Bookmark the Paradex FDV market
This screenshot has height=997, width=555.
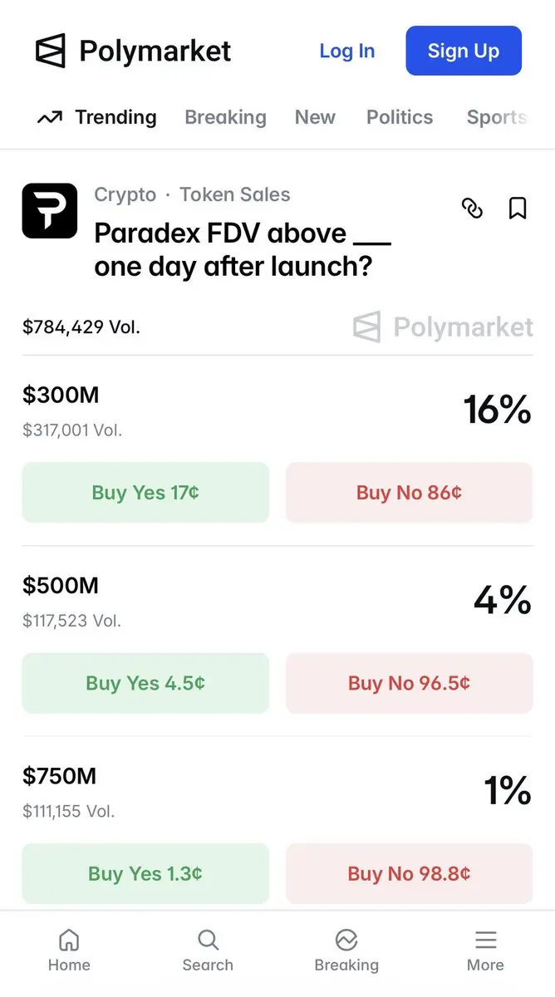pyautogui.click(x=518, y=209)
